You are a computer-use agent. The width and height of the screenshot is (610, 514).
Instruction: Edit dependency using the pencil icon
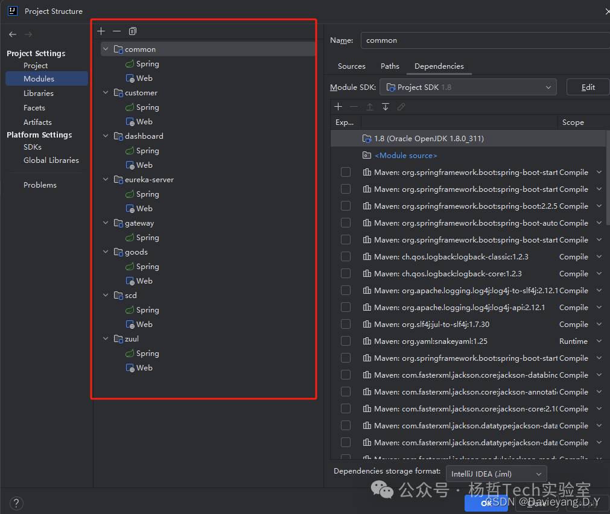[x=401, y=106]
